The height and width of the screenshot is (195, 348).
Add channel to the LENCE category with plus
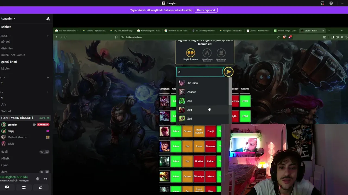tap(48, 36)
